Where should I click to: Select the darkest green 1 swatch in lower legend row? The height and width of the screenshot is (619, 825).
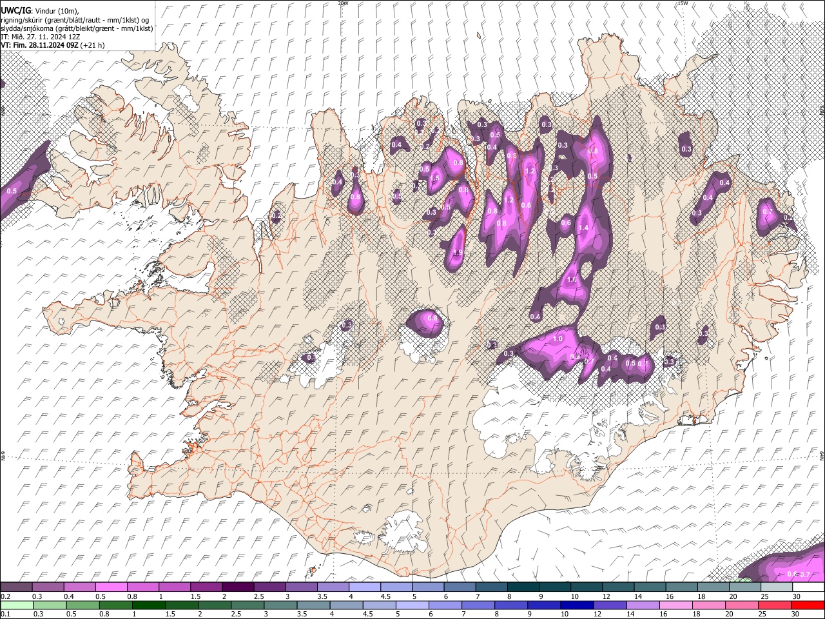pyautogui.click(x=149, y=605)
